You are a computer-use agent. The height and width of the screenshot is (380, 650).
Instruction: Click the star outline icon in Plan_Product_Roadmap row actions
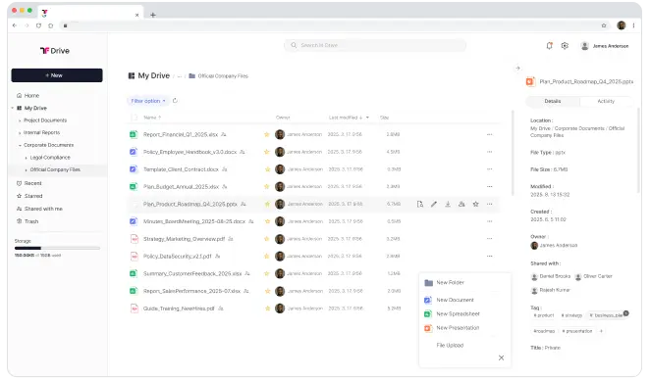point(476,204)
